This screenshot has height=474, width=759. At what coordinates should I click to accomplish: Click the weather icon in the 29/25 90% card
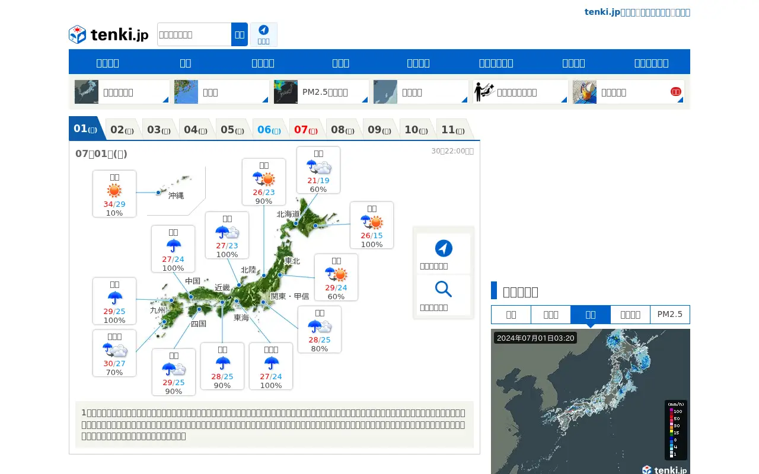pyautogui.click(x=174, y=369)
